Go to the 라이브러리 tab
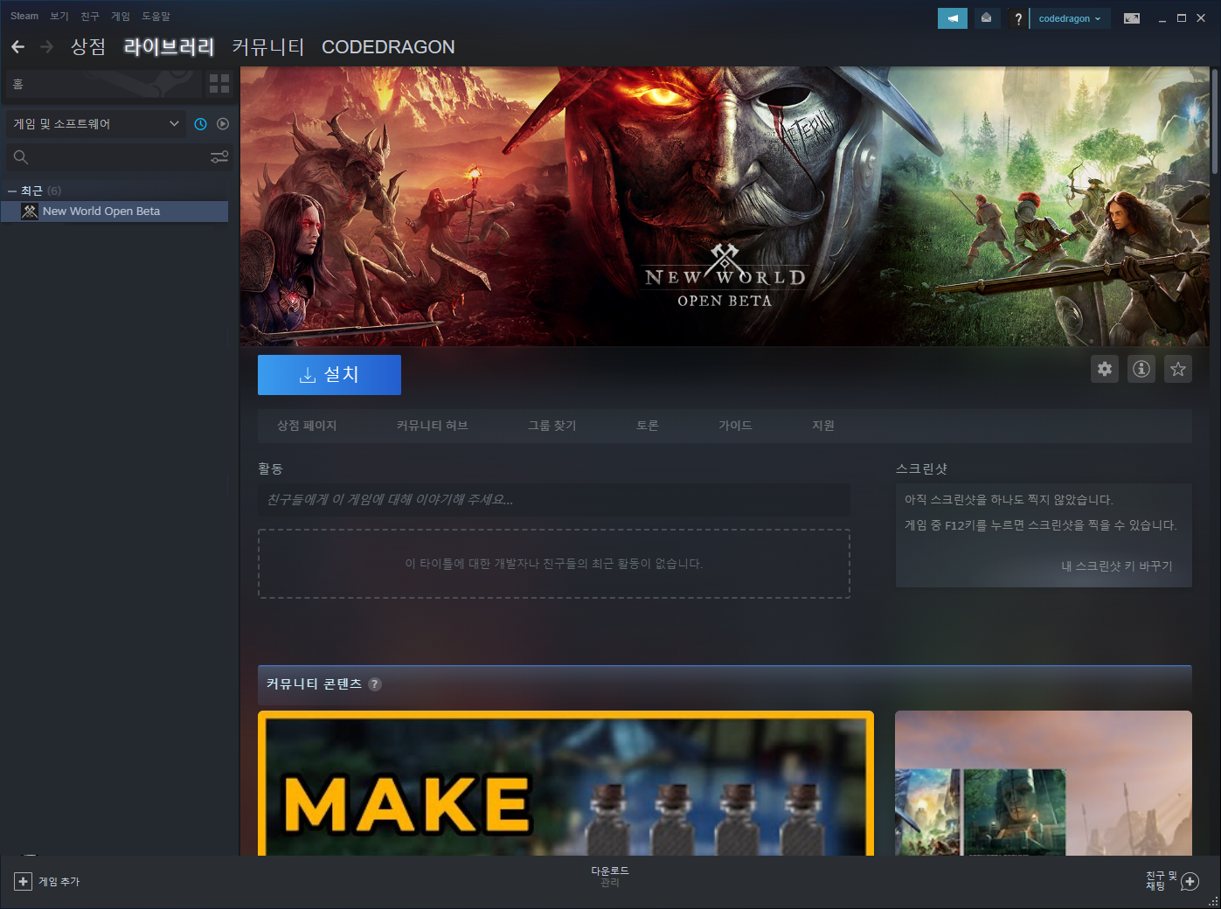This screenshot has width=1221, height=909. point(169,46)
